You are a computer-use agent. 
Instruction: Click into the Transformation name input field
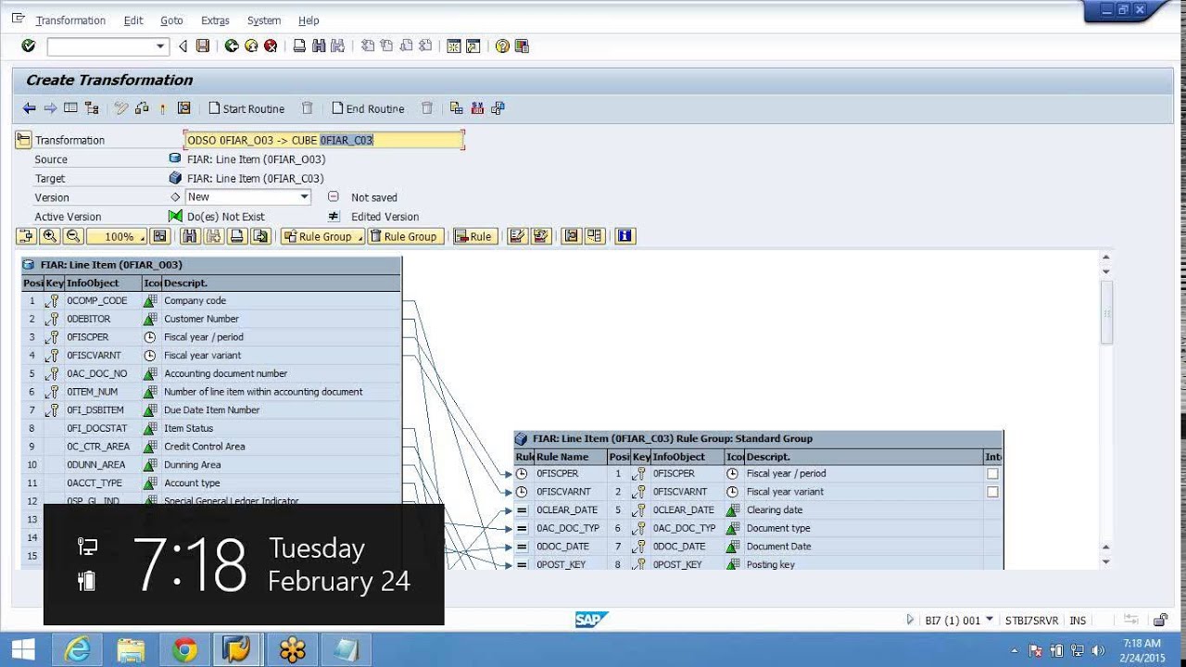tap(324, 140)
